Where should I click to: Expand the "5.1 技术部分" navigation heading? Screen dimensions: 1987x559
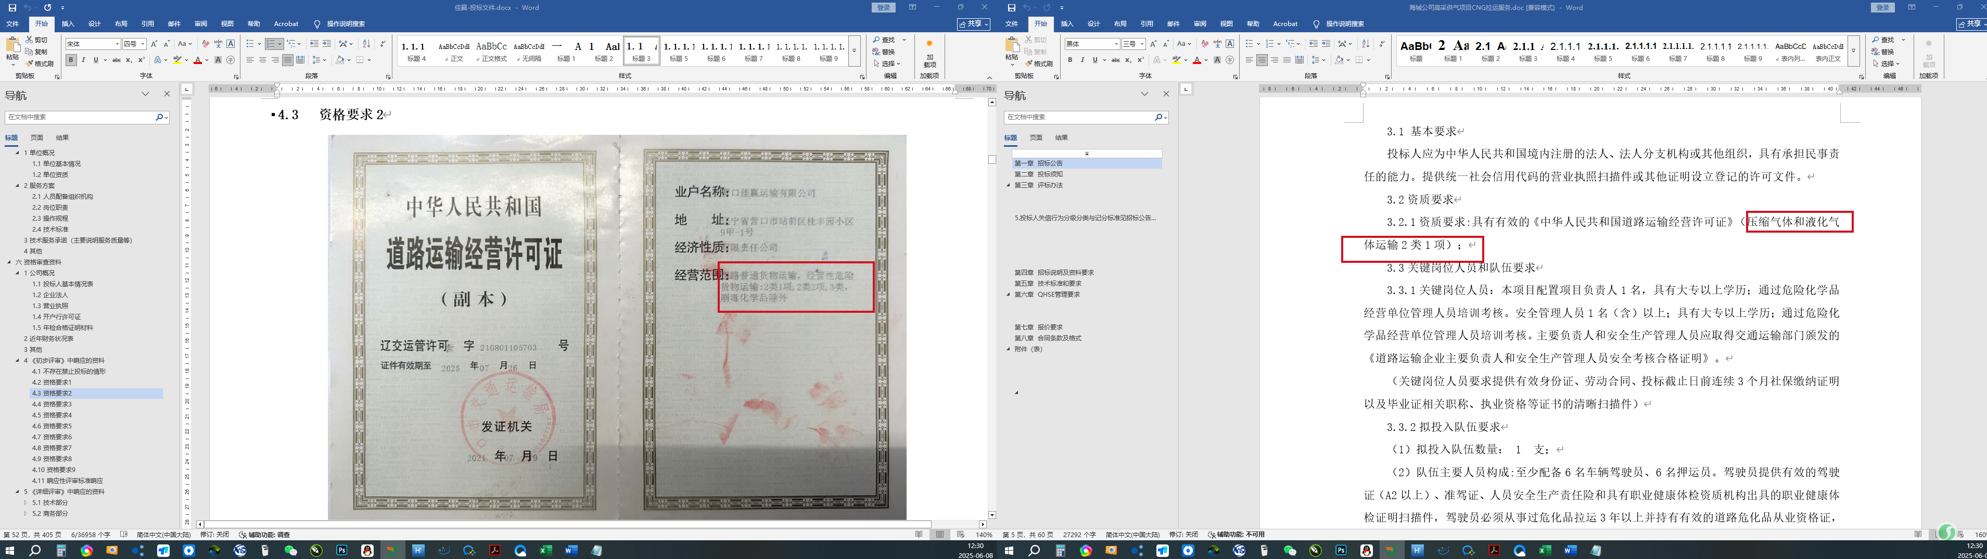[x=24, y=503]
